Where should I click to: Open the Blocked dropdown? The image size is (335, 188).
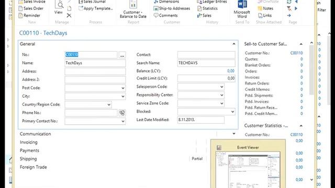click(232, 112)
